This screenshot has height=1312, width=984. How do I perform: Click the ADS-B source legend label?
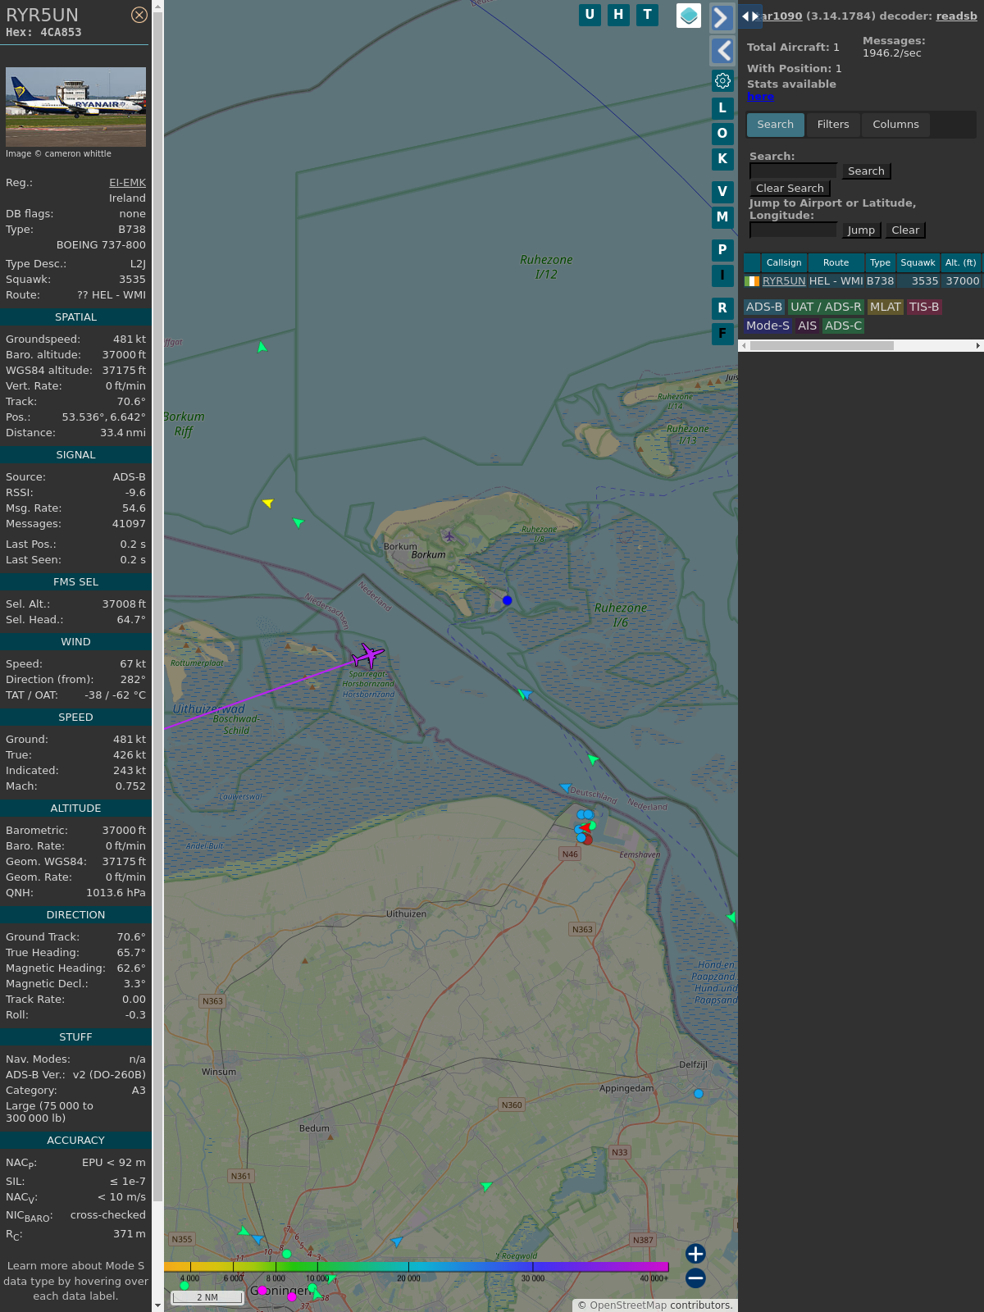(x=764, y=307)
